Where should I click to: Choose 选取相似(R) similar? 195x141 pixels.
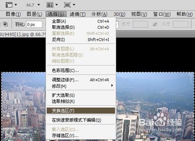click(81, 101)
